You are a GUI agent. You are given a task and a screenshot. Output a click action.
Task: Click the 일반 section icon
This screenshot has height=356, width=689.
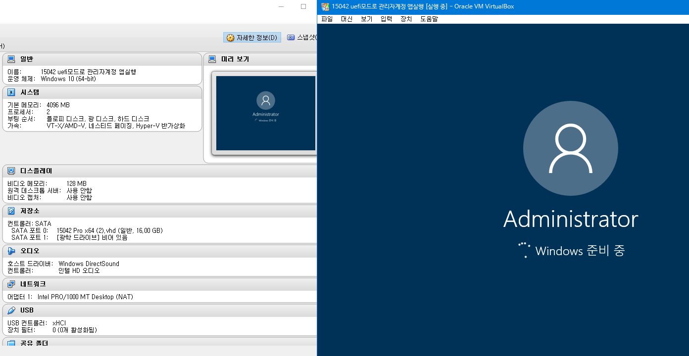[11, 59]
